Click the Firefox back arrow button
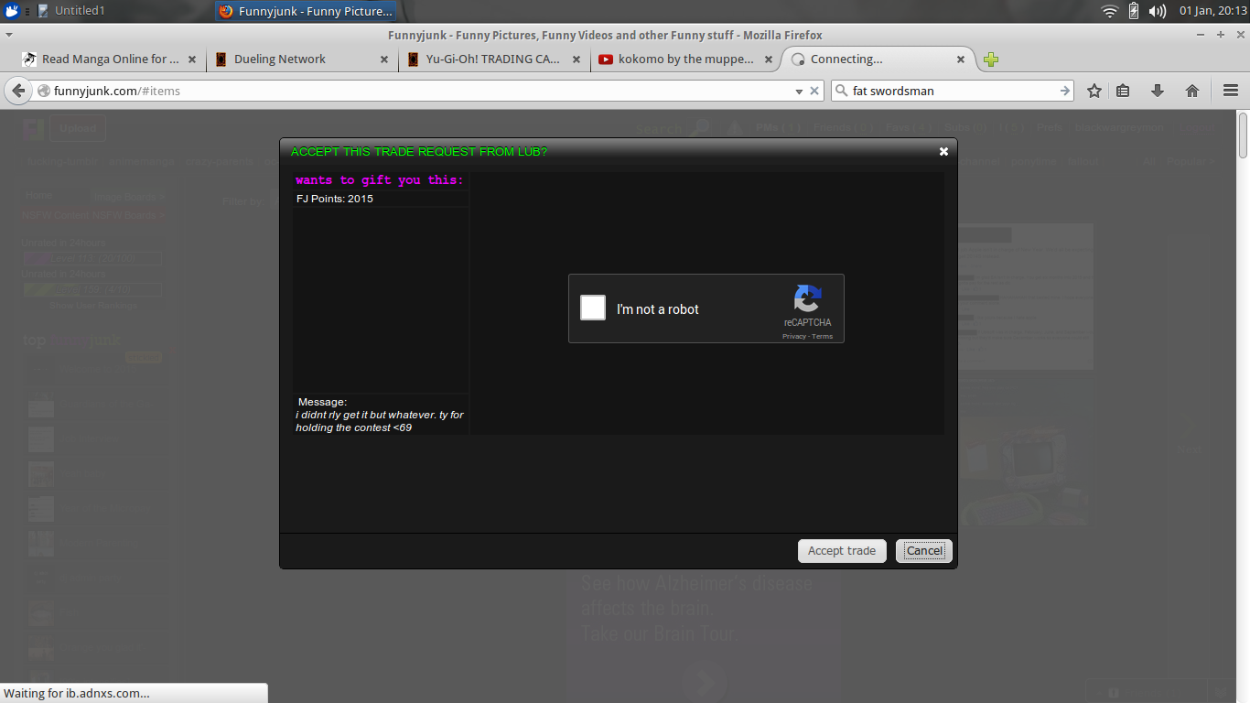 coord(18,91)
